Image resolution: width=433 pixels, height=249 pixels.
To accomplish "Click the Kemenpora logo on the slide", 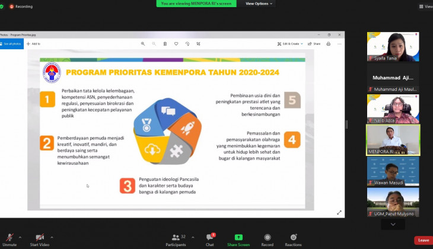I will pos(52,72).
